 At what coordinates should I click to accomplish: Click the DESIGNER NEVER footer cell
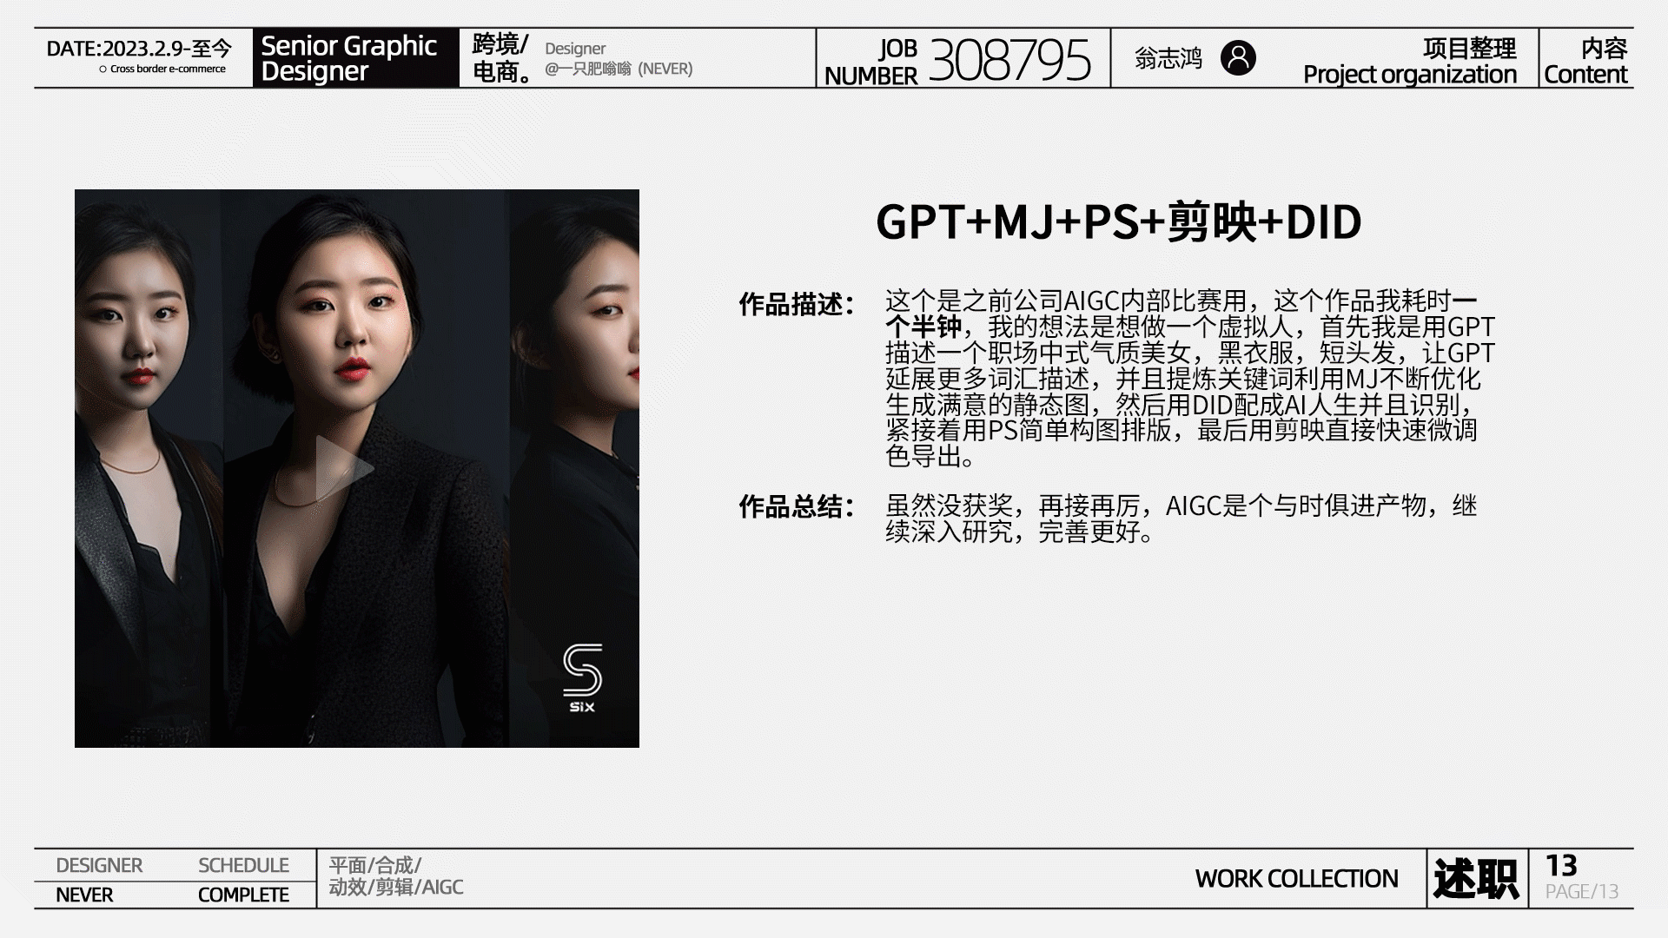click(98, 879)
